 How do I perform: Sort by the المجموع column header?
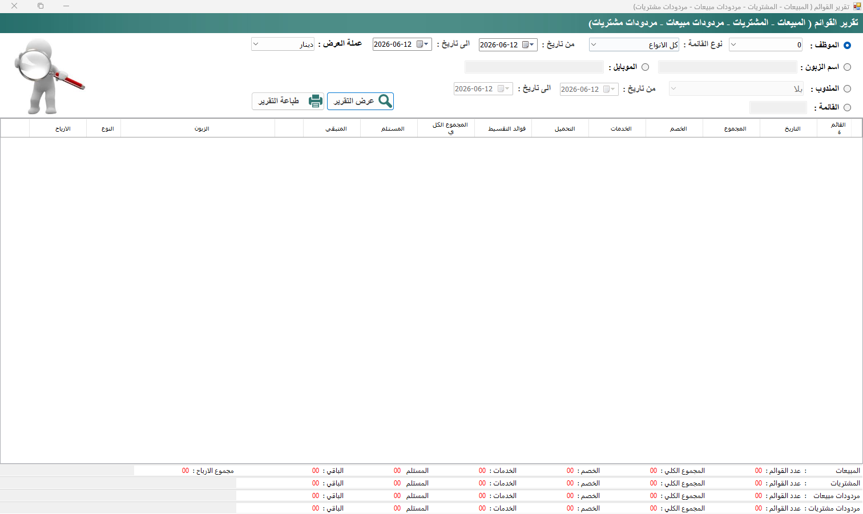[732, 128]
